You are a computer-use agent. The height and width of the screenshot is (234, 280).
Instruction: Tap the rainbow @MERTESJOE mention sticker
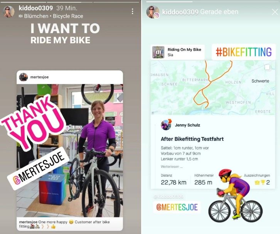pos(177,207)
